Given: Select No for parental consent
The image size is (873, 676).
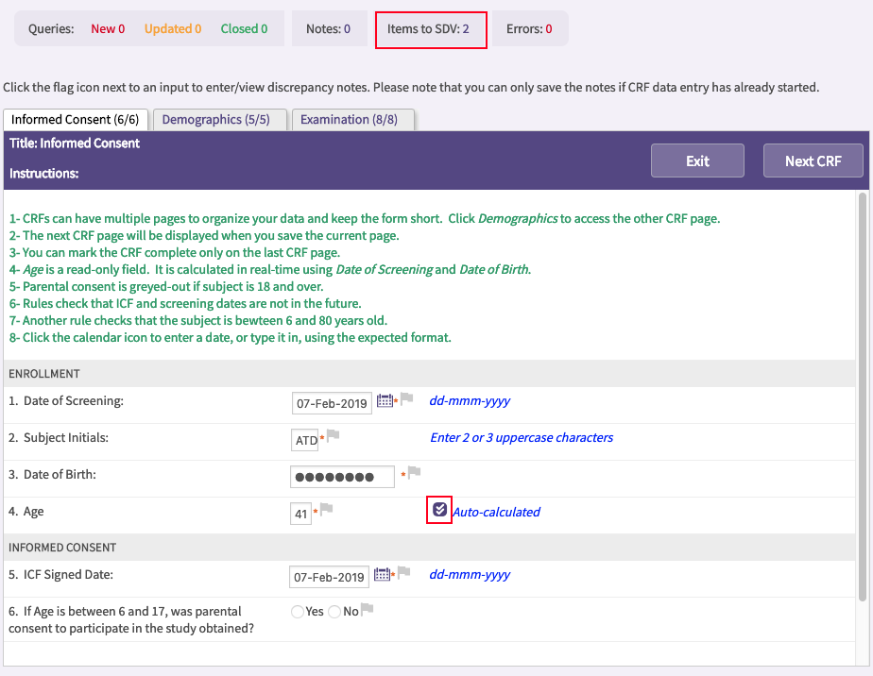Looking at the screenshot, I should click(x=334, y=612).
